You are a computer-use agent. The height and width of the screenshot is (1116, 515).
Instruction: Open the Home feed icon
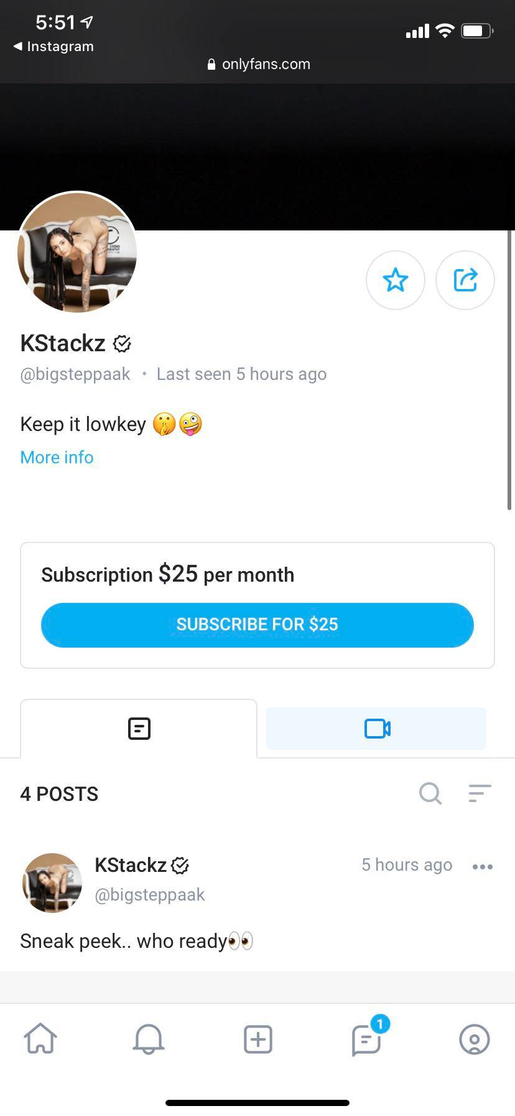click(40, 1039)
